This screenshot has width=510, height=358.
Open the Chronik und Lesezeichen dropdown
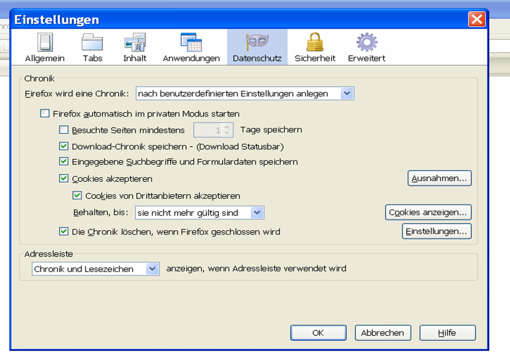(96, 269)
